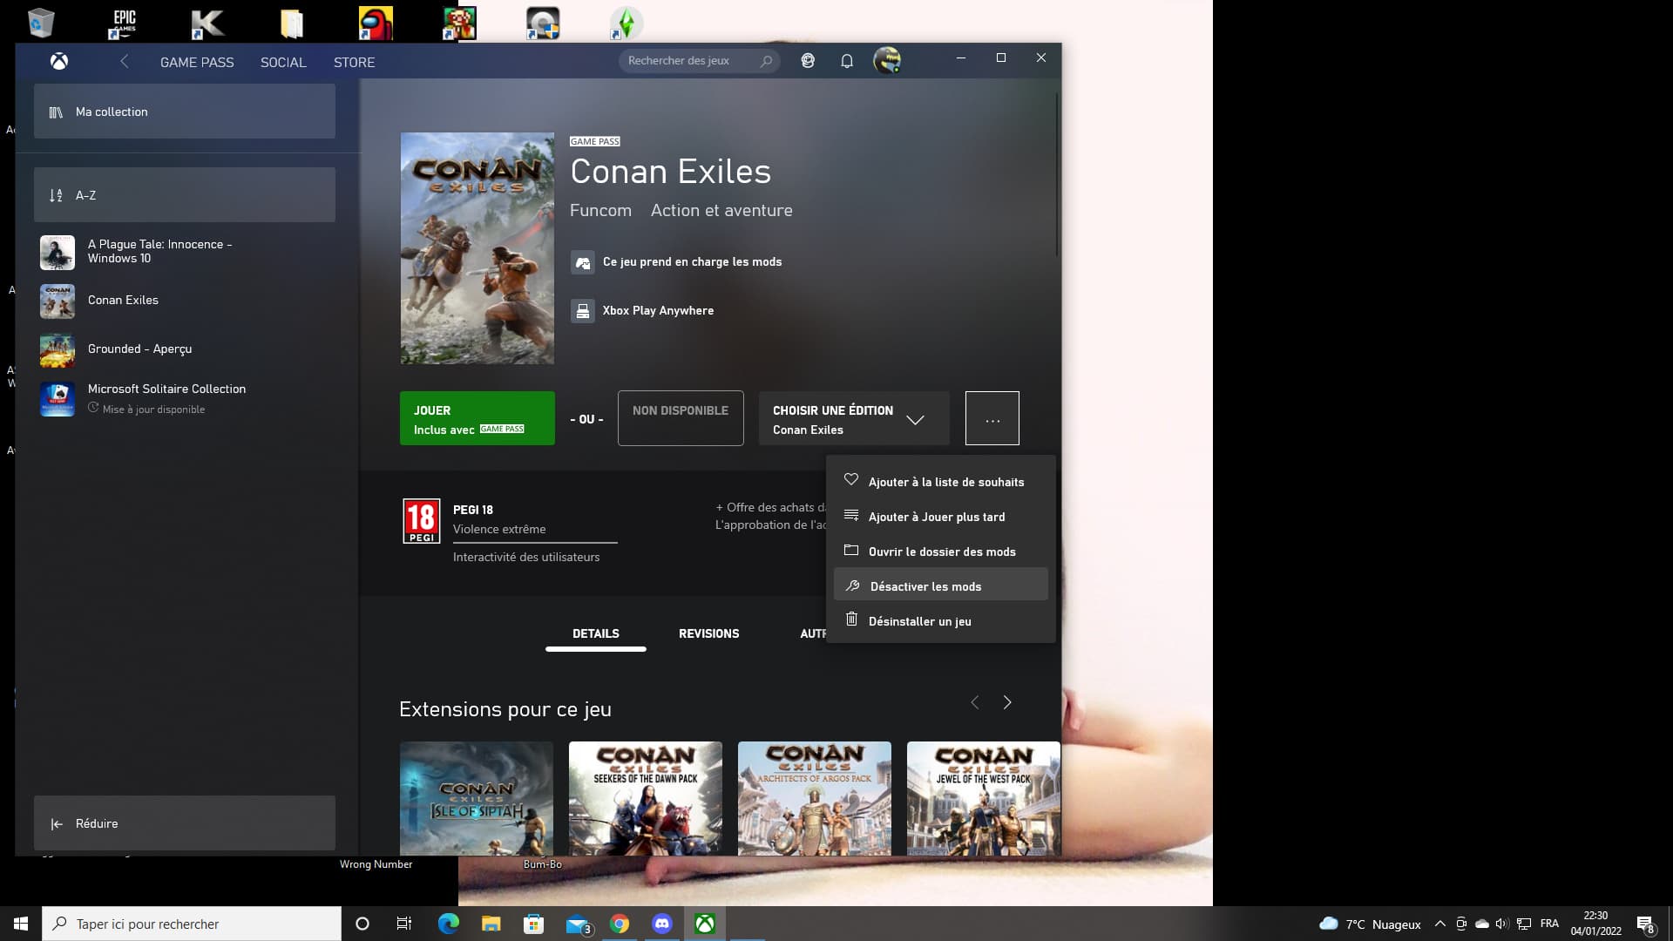Screen dimensions: 1673x941
Task: Select Ouvrir le dossier des mods
Action: (940, 552)
